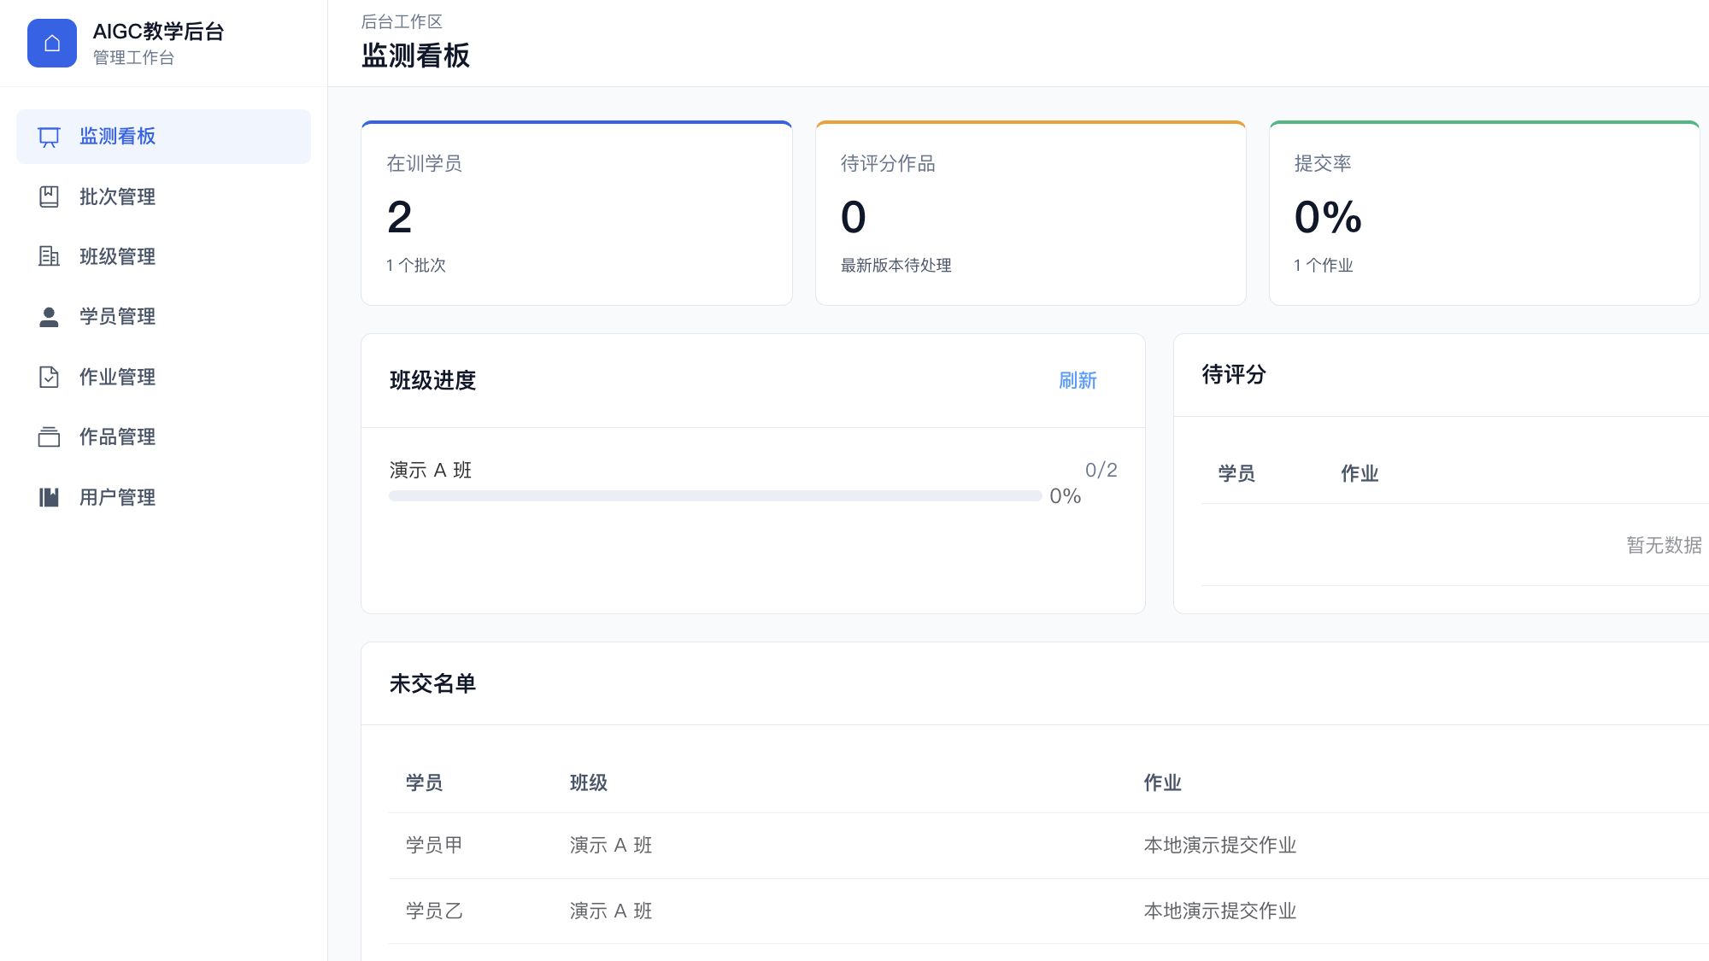This screenshot has width=1709, height=961.
Task: Click the 班级管理 building icon
Action: [50, 256]
